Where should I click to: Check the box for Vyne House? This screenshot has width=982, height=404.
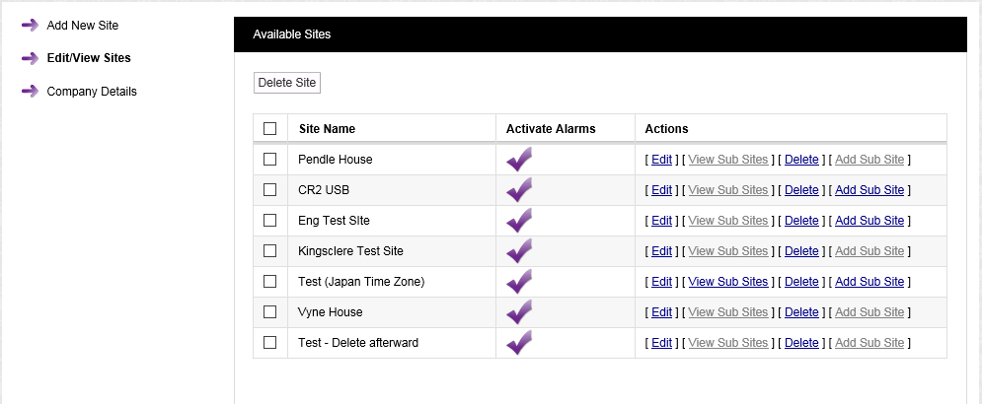coord(269,312)
